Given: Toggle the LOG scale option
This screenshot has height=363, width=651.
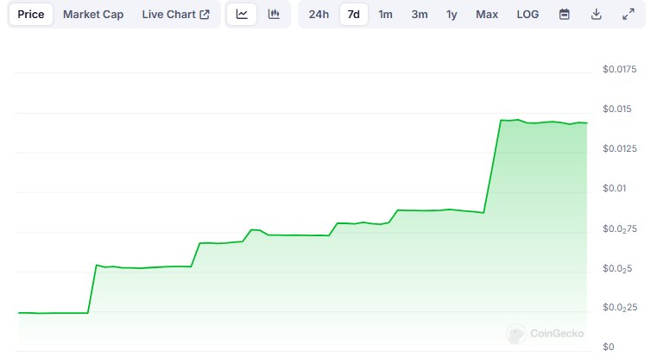Looking at the screenshot, I should (528, 15).
